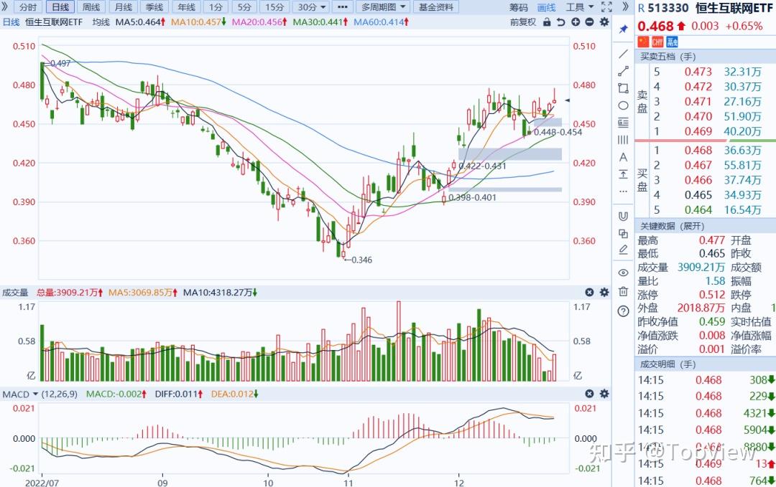Pin the drawing toolbar with pushpin icon
The width and height of the screenshot is (776, 487).
pos(623,29)
